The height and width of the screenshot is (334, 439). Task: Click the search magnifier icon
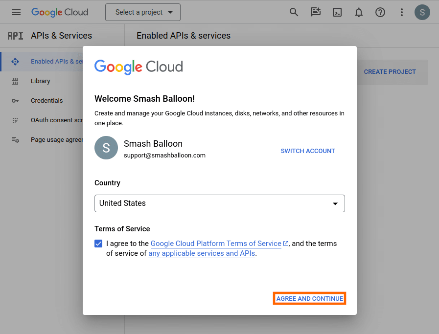pyautogui.click(x=294, y=12)
